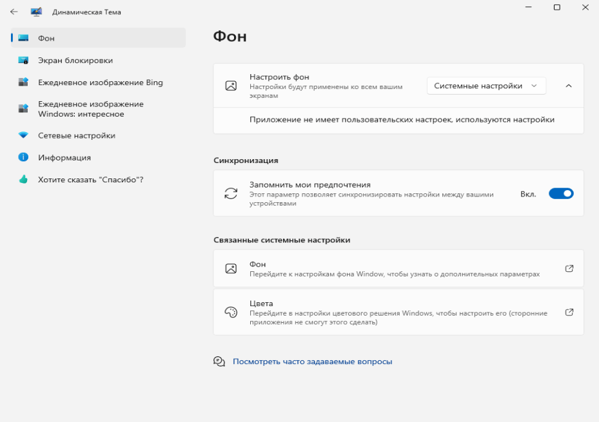Click the window title Динамическая Тема

(x=86, y=12)
